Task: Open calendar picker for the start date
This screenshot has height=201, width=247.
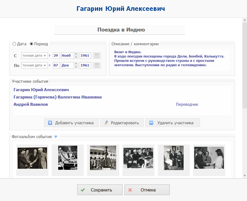Action: coord(97,56)
